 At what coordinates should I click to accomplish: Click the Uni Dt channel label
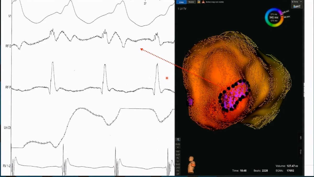(x=8, y=127)
